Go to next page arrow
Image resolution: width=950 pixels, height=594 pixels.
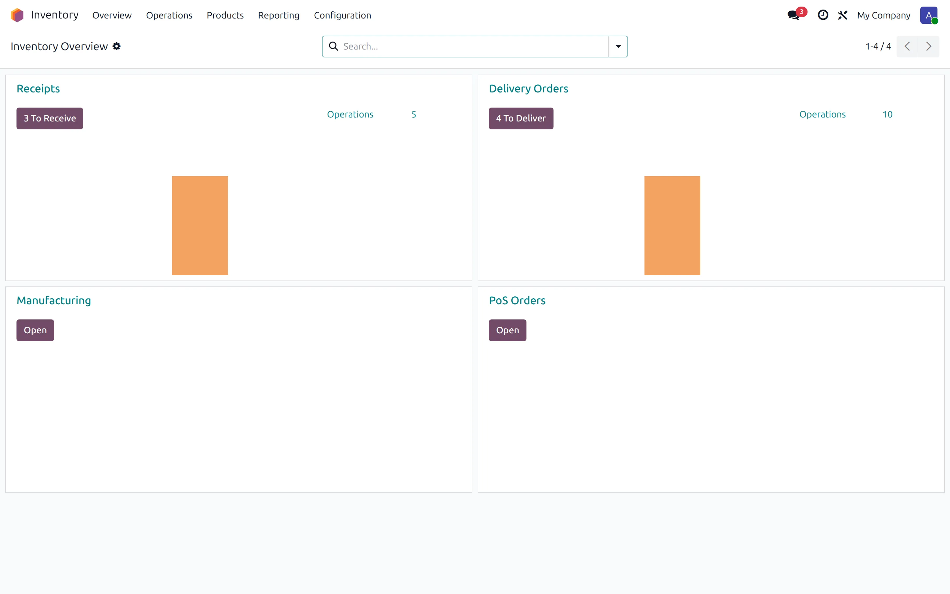click(929, 46)
